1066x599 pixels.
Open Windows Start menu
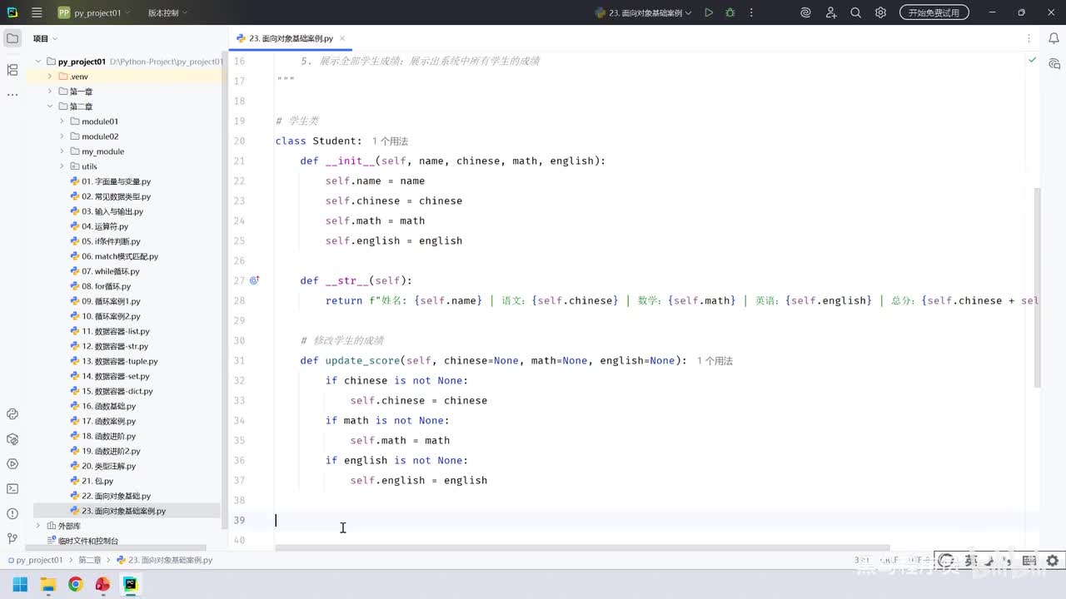(x=20, y=584)
